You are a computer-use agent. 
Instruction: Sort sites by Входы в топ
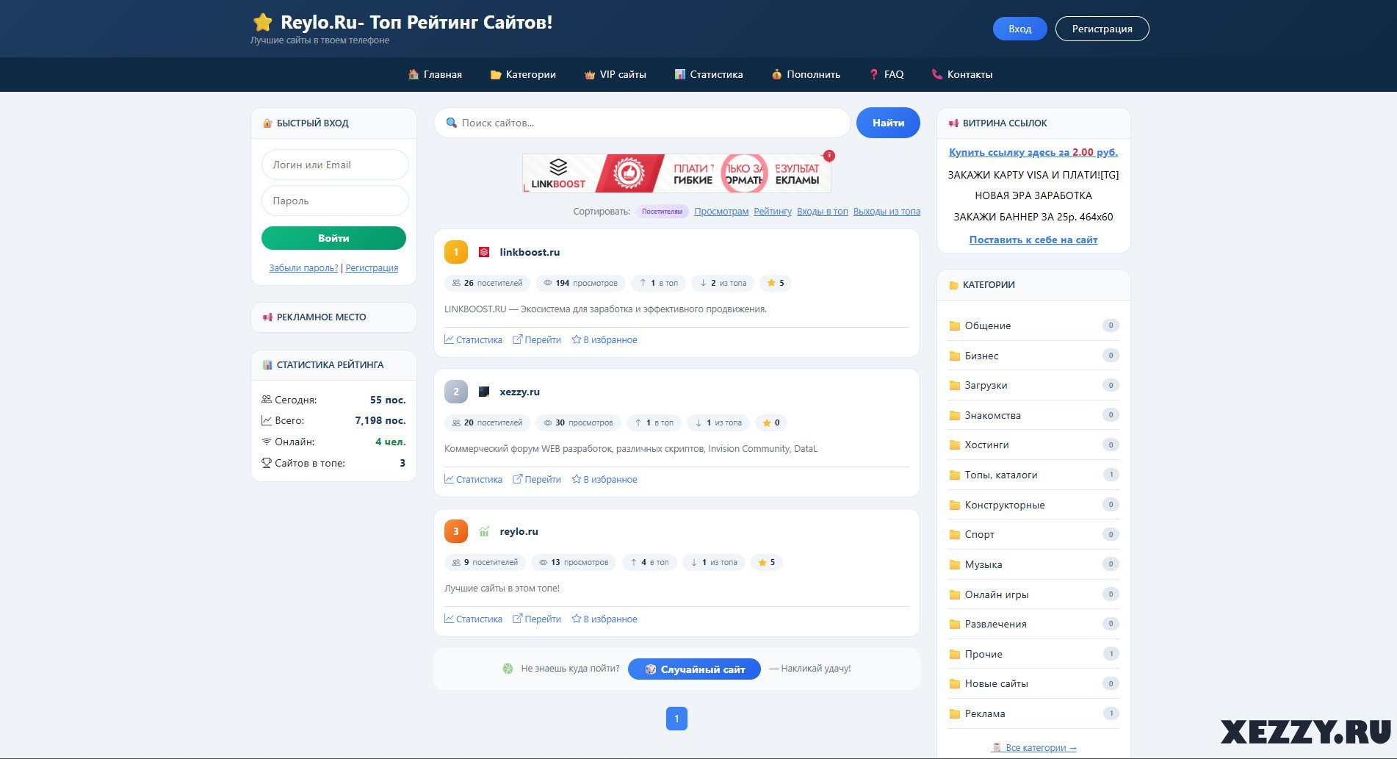[x=823, y=212]
